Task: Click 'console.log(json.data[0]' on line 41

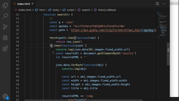Action: [74, 49]
